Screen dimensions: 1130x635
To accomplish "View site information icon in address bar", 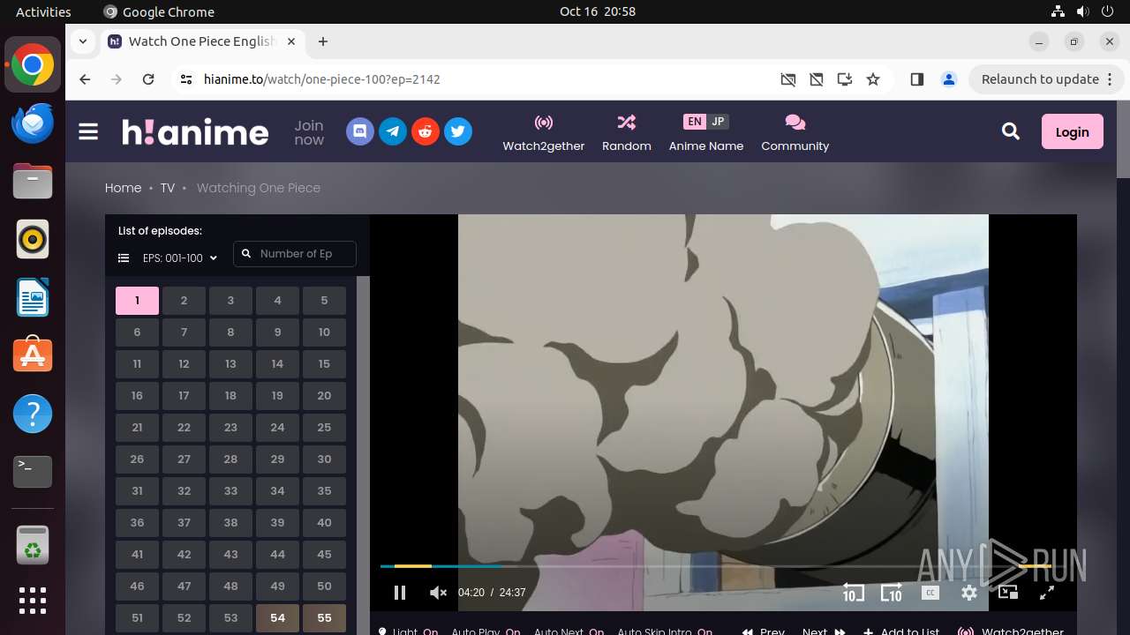I will coord(185,79).
